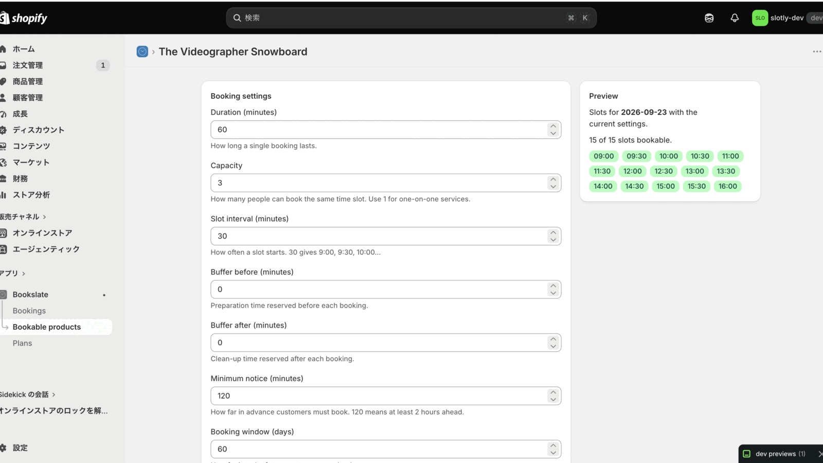The width and height of the screenshot is (823, 463).
Task: Expand the アプリ section
Action: 13,273
